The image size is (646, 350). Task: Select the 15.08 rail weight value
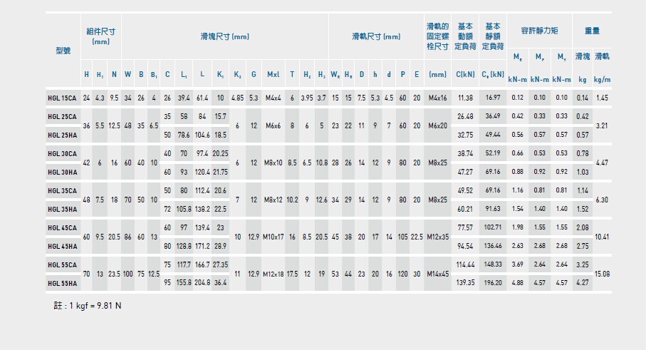point(602,274)
